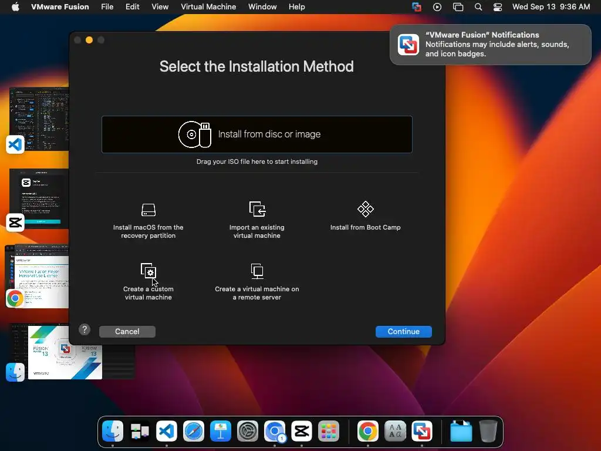601x451 pixels.
Task: Open the app with badge in Dock
Action: coord(275,431)
